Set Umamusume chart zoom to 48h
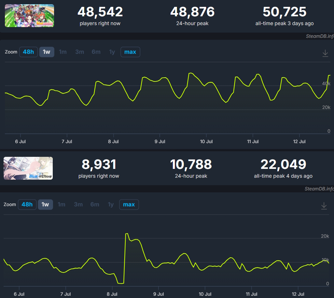Screen dimensions: 334x298 [28, 52]
